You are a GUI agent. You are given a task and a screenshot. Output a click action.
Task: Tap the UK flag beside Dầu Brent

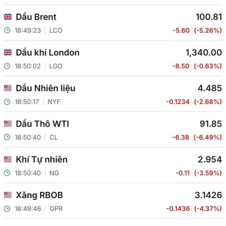(8, 17)
